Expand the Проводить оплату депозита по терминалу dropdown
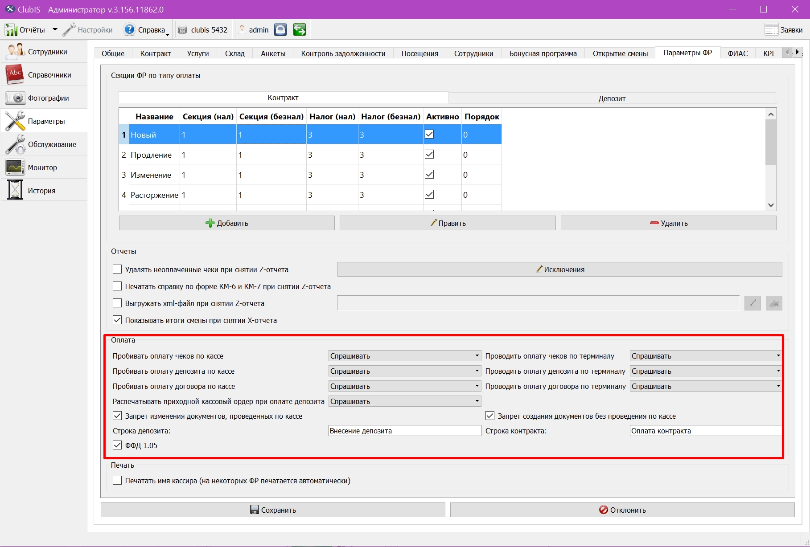This screenshot has width=810, height=547. point(706,371)
